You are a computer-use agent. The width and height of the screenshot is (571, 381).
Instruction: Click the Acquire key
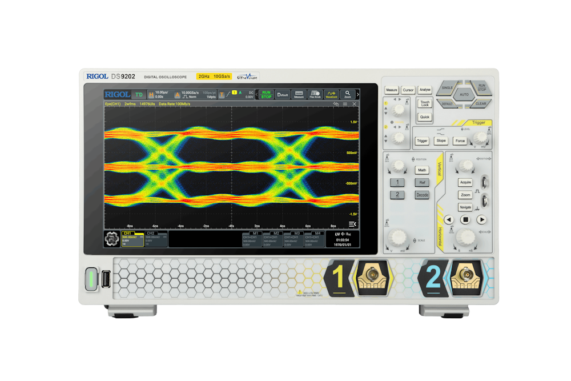tap(465, 182)
